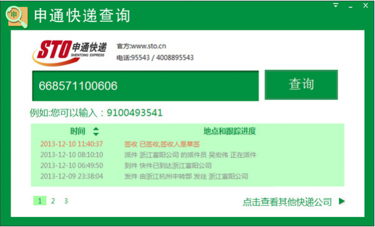Click the phone number 95543 / 4008895543
The width and height of the screenshot is (375, 227).
[x=155, y=58]
